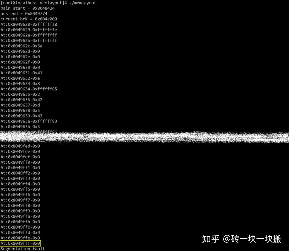Click the './memlayout' command prompt line

pos(48,3)
